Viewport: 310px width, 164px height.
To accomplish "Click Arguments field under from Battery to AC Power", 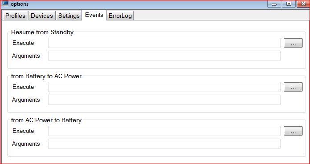I will coord(164,100).
